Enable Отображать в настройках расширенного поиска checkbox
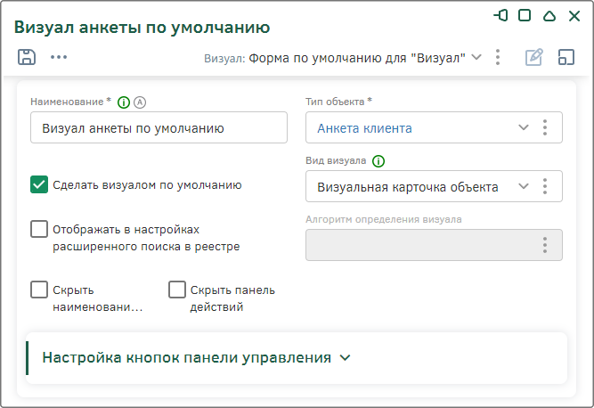 pos(39,229)
